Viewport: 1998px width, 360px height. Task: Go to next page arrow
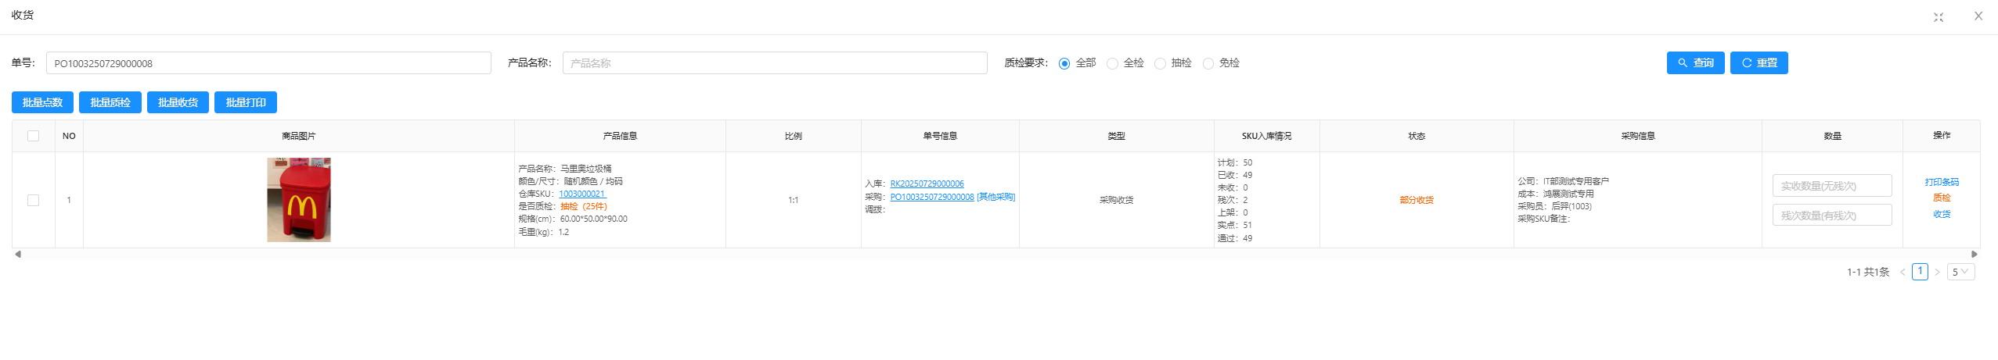pyautogui.click(x=1937, y=273)
